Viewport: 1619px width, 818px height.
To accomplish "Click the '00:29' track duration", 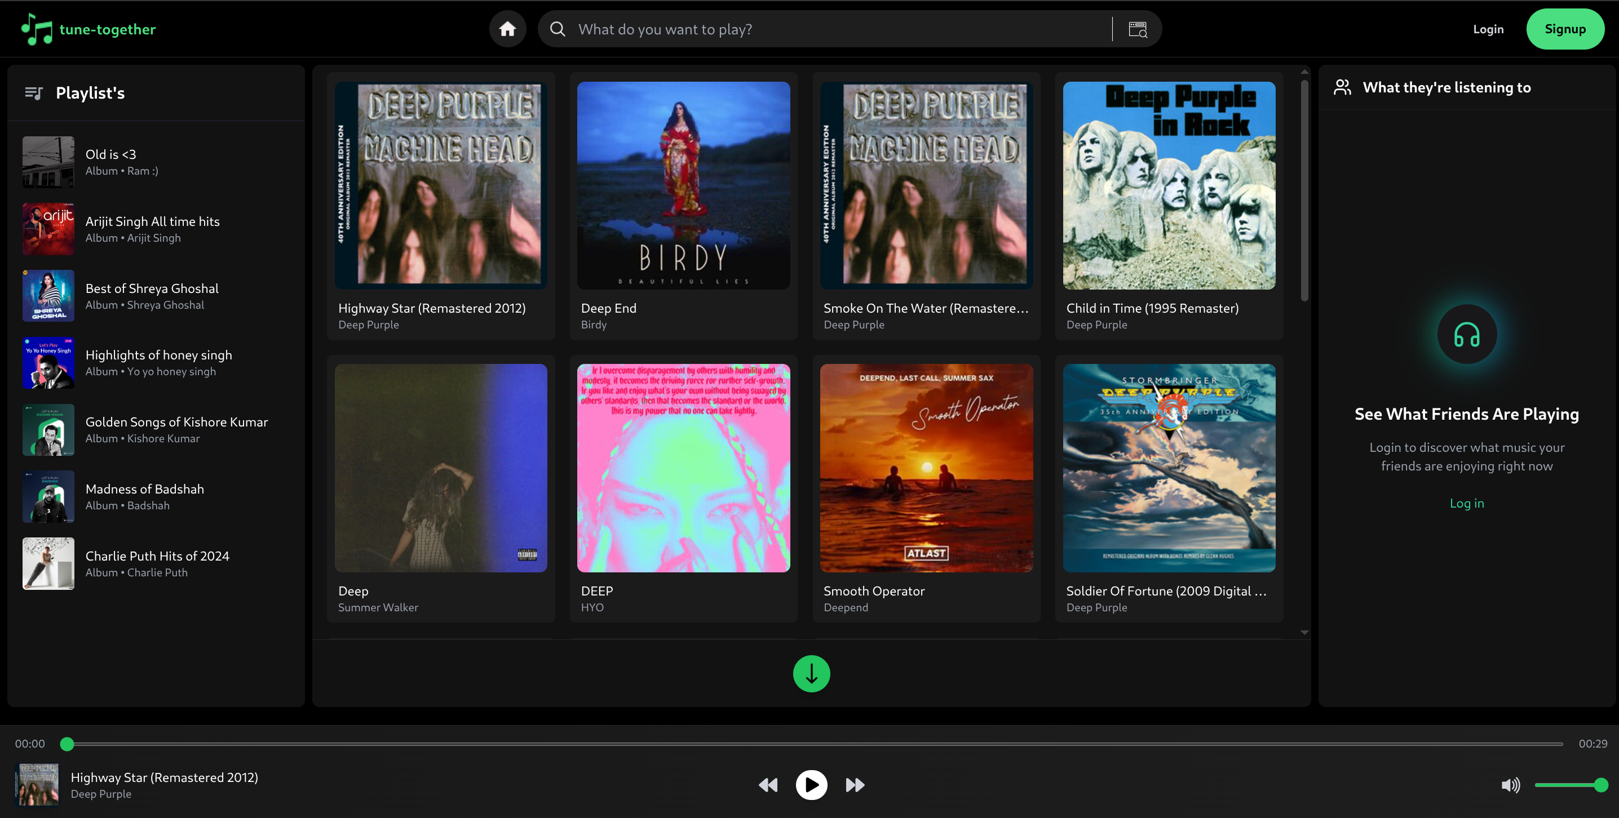I will [1593, 744].
